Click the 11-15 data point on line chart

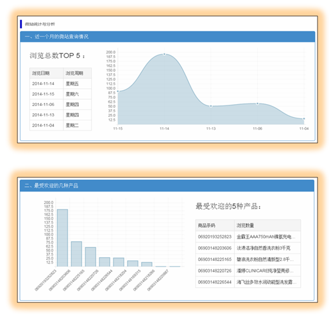(118, 91)
